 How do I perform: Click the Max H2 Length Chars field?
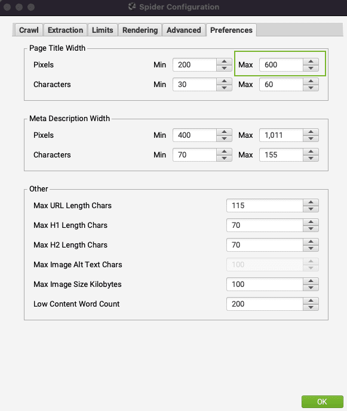(265, 245)
